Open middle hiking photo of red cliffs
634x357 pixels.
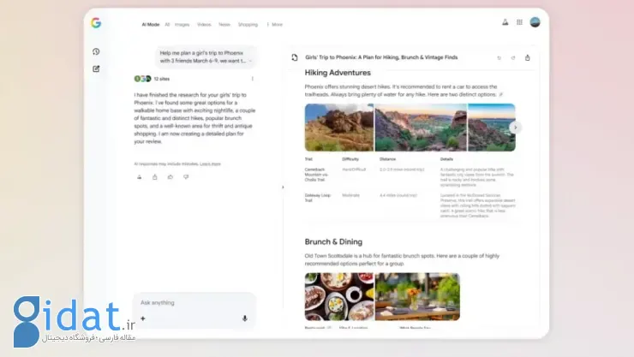click(x=421, y=128)
